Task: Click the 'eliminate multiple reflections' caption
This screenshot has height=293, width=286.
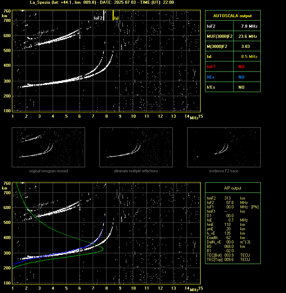Action: (x=136, y=171)
